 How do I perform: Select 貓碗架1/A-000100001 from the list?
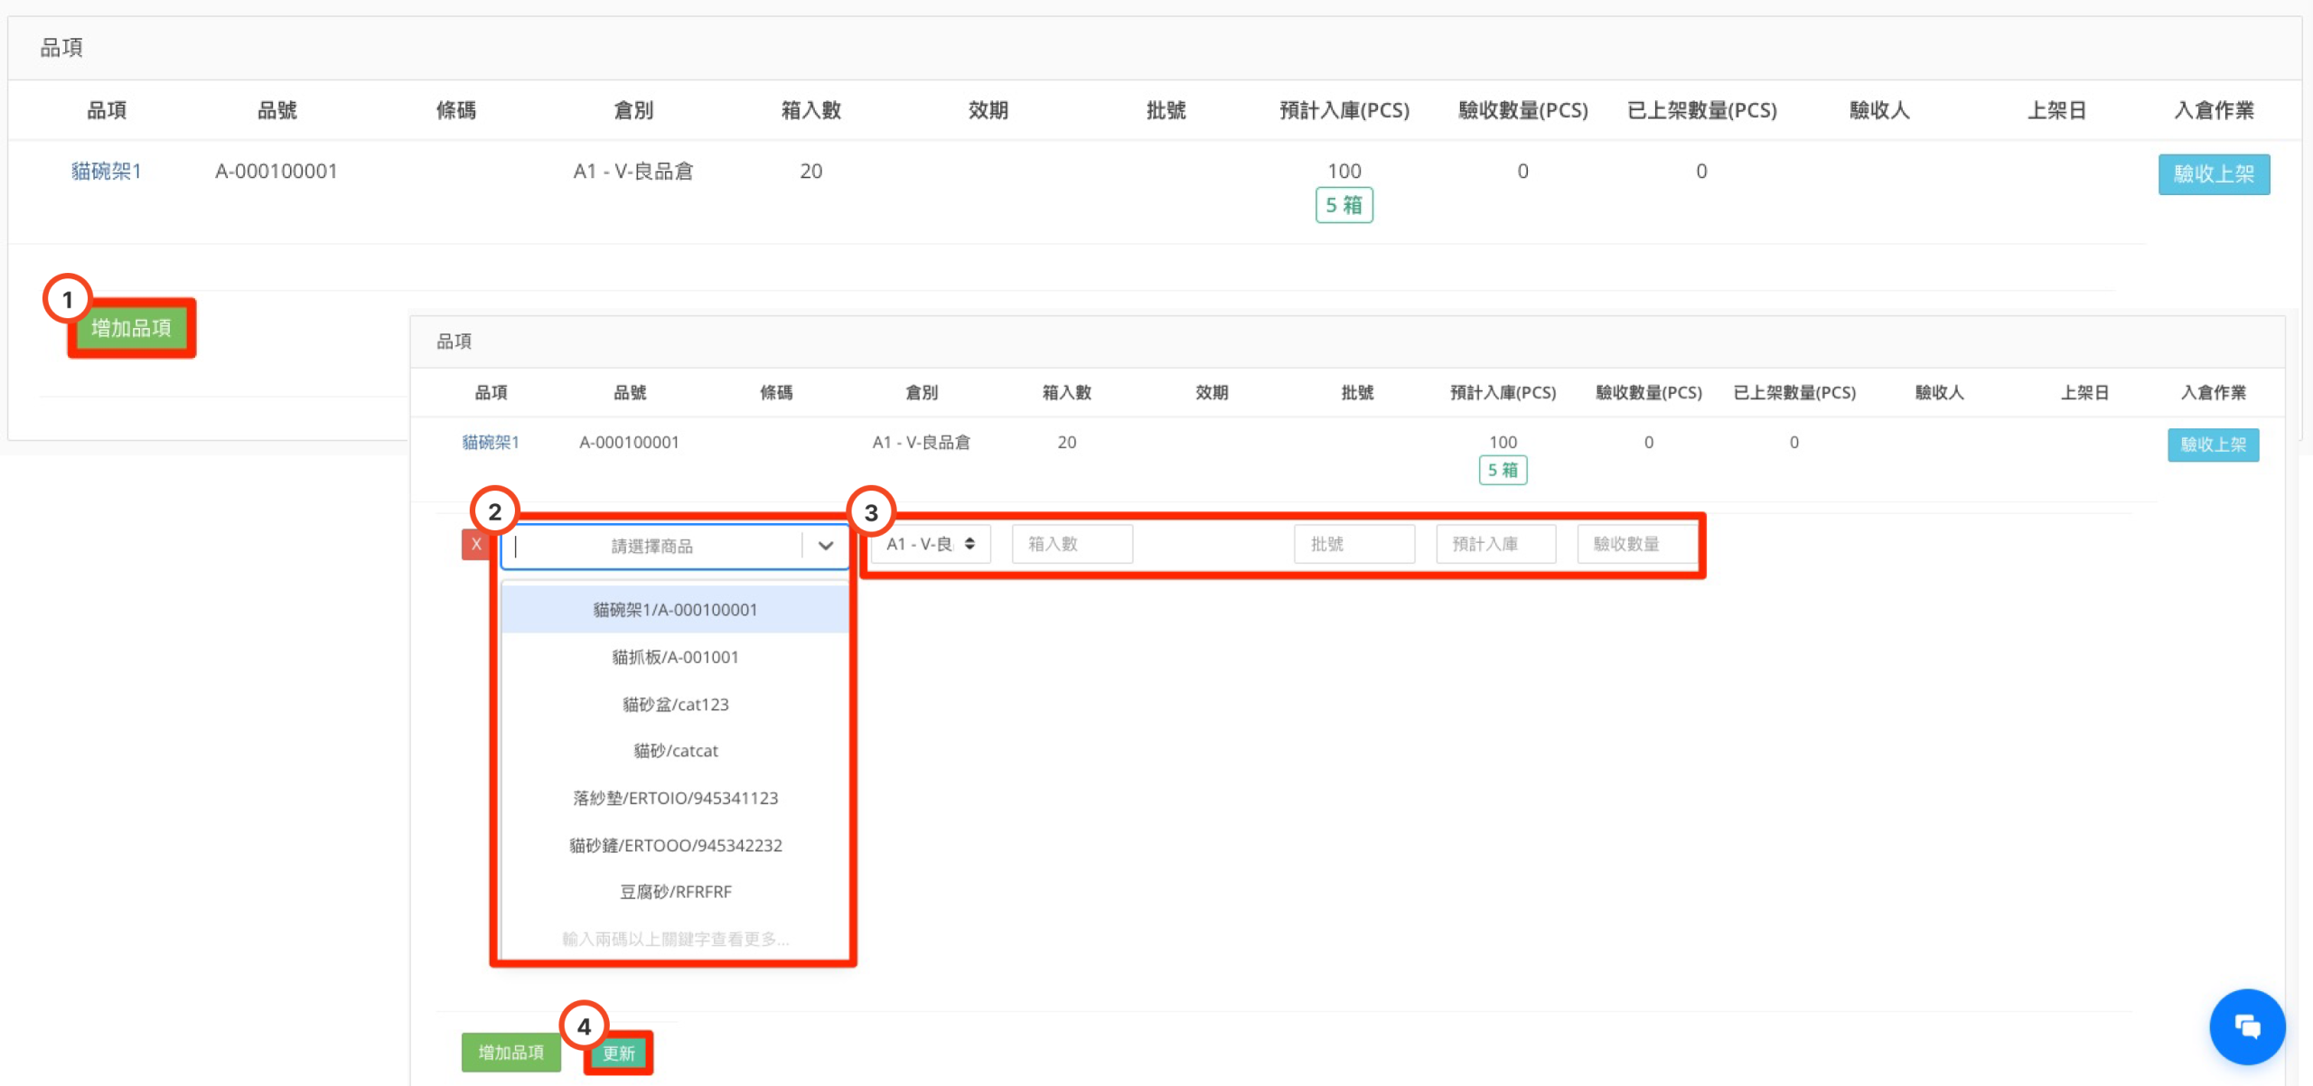(x=675, y=610)
